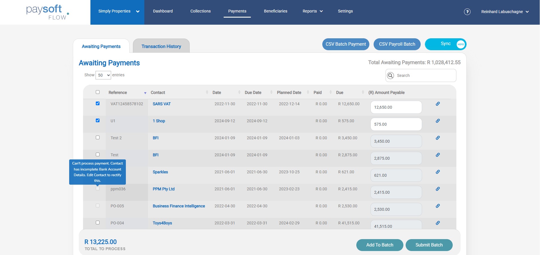Click the disabled ppm036 row checkbox

(98, 189)
